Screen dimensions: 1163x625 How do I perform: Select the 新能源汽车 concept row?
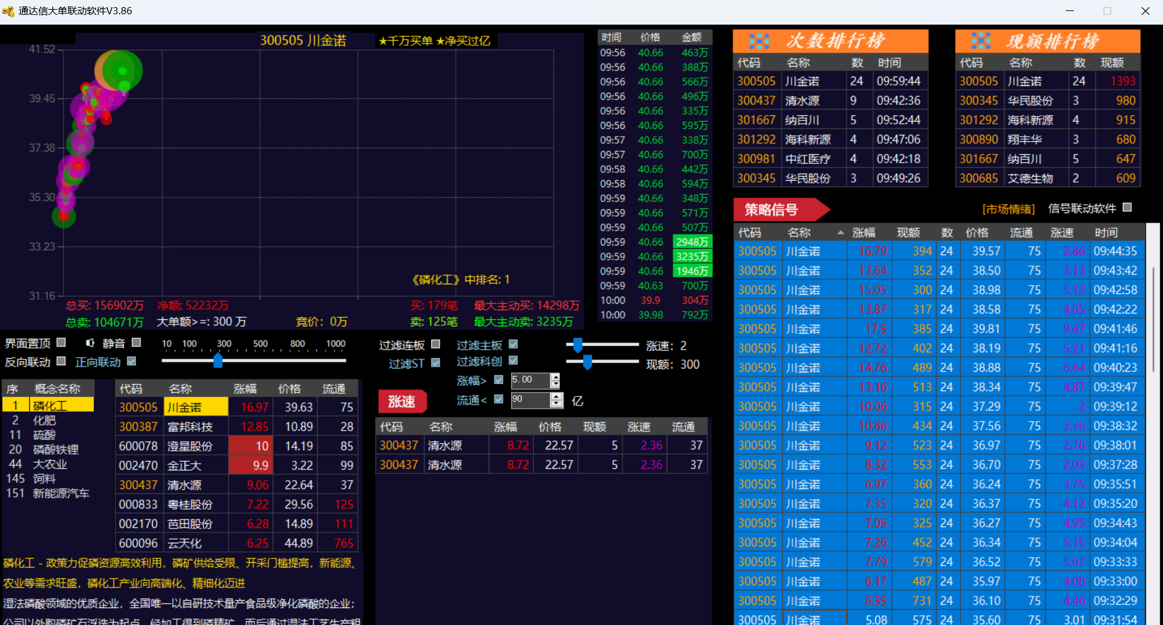(x=61, y=494)
